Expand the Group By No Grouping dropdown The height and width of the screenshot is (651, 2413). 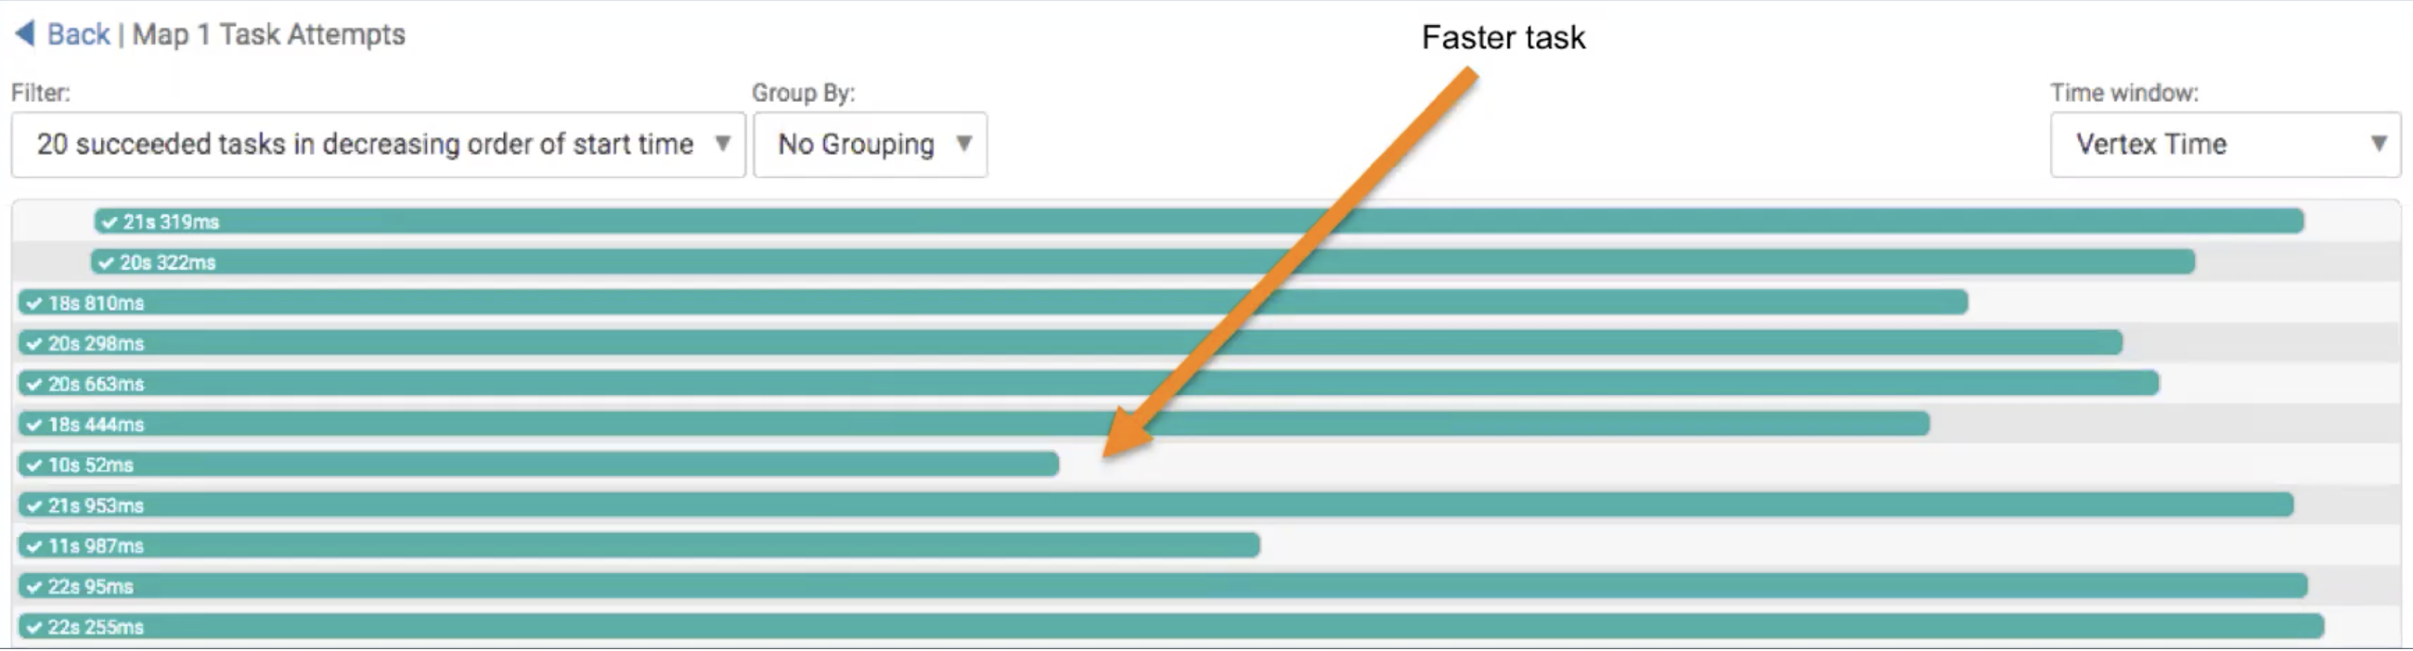click(871, 144)
